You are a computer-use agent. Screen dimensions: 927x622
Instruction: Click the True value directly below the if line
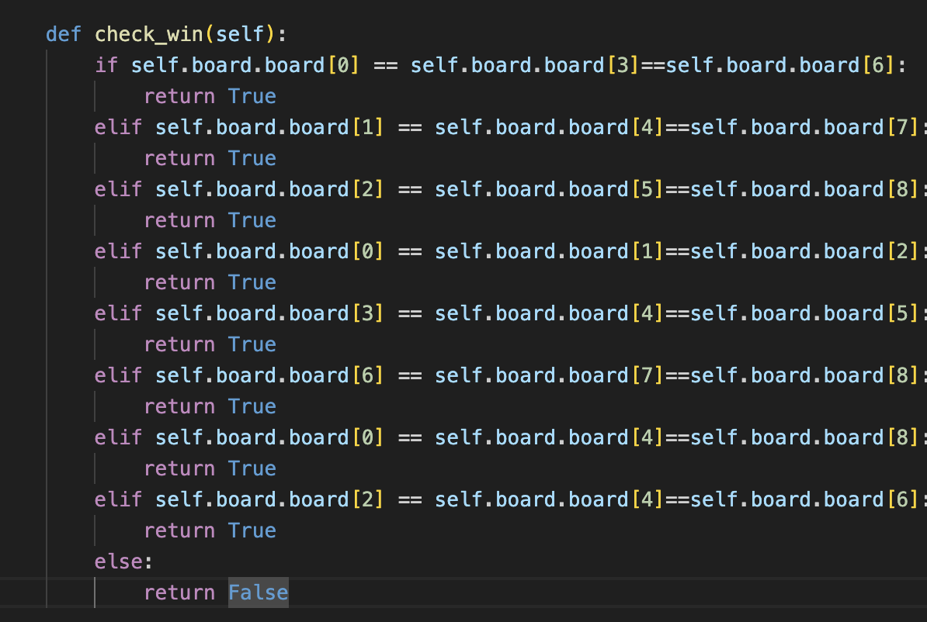(x=252, y=96)
